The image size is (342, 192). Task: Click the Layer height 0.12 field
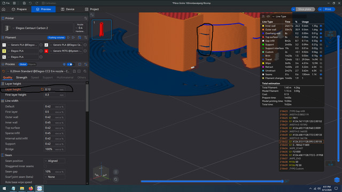click(55, 89)
